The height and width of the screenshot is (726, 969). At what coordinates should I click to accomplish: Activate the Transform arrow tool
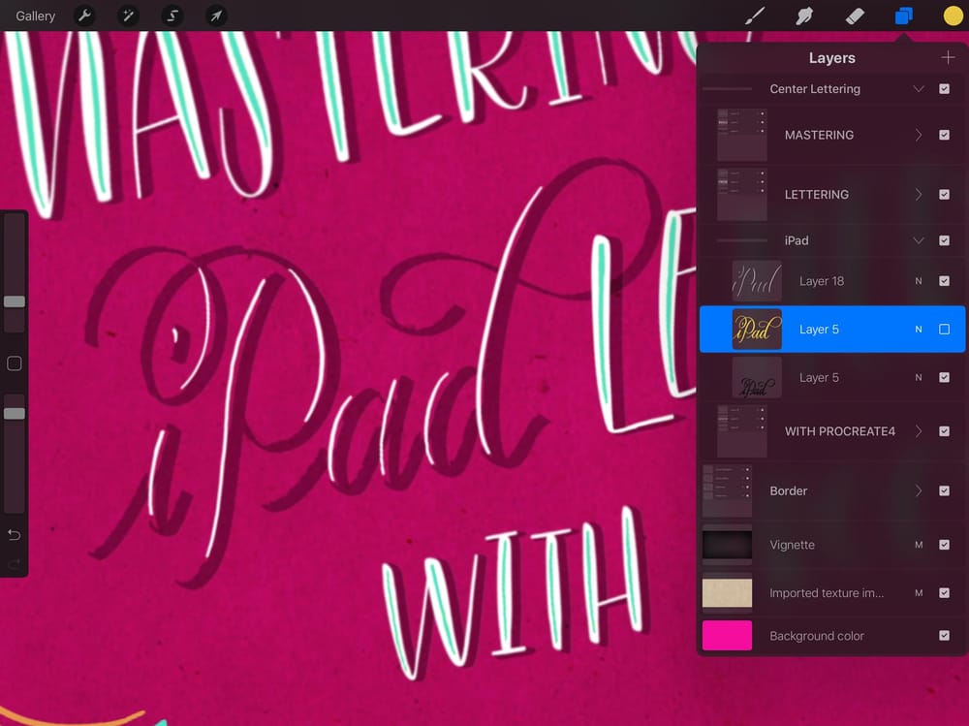pos(216,16)
